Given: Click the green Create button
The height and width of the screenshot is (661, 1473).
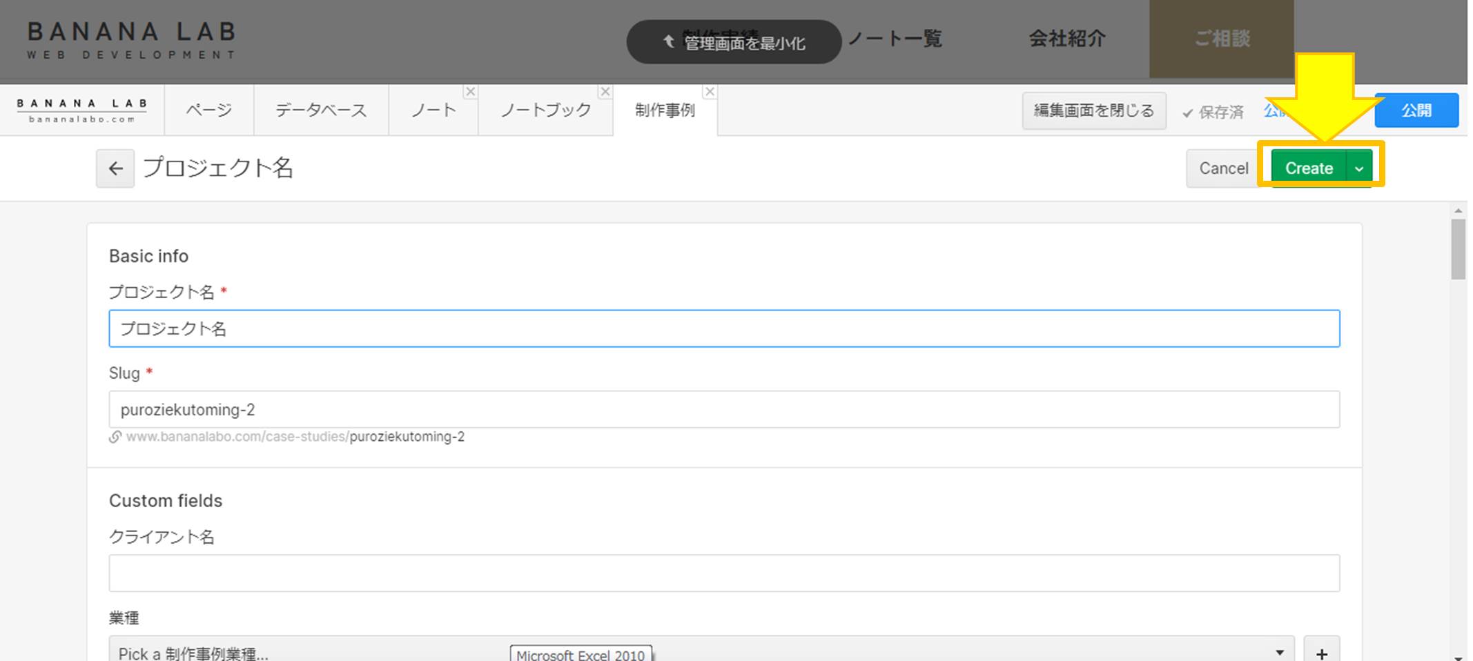Looking at the screenshot, I should coord(1309,168).
